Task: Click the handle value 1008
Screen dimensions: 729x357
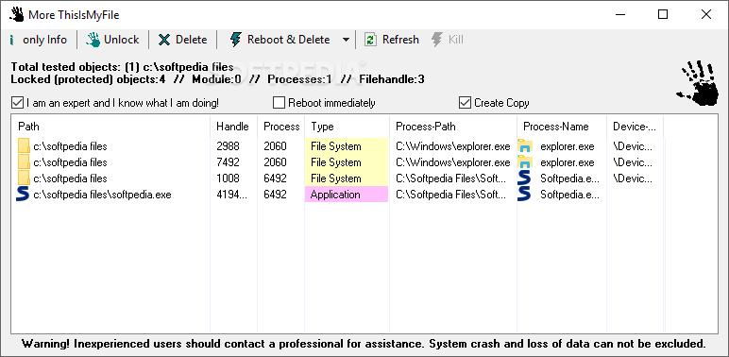Action: (x=228, y=178)
